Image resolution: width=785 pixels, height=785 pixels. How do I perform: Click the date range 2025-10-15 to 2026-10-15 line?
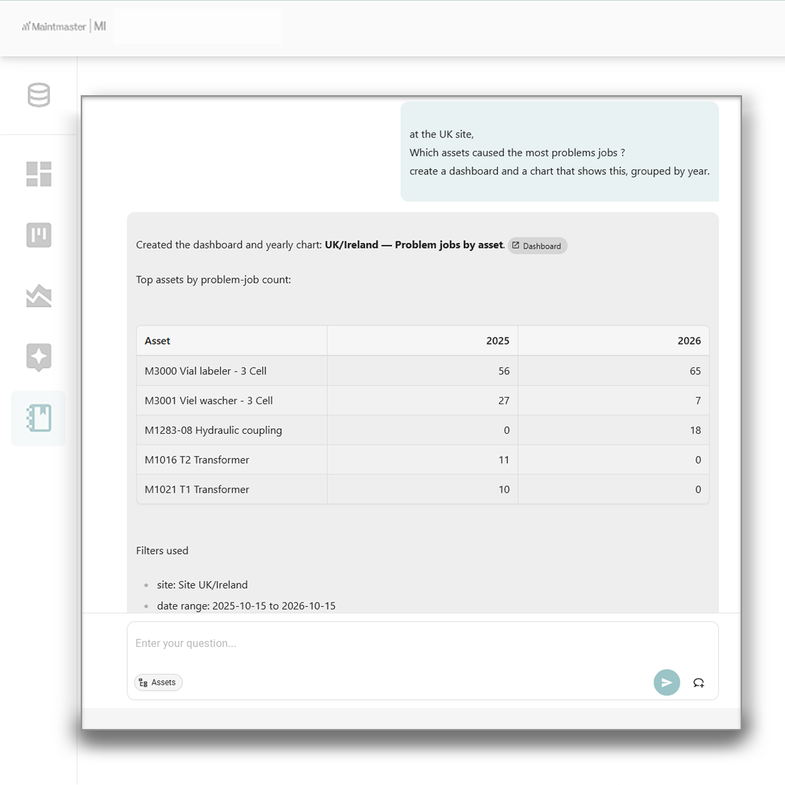[246, 605]
